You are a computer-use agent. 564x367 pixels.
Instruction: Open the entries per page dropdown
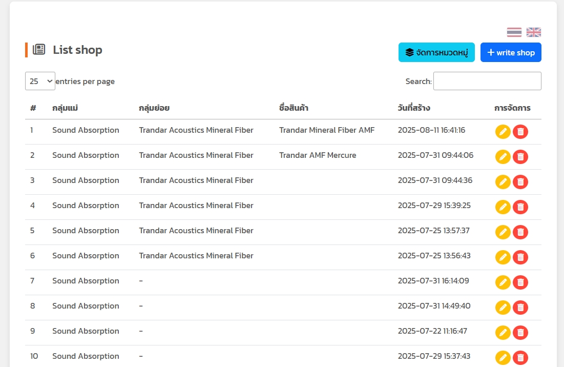tap(40, 81)
